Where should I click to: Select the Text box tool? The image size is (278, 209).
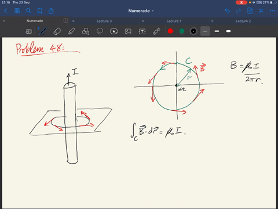[142, 31]
